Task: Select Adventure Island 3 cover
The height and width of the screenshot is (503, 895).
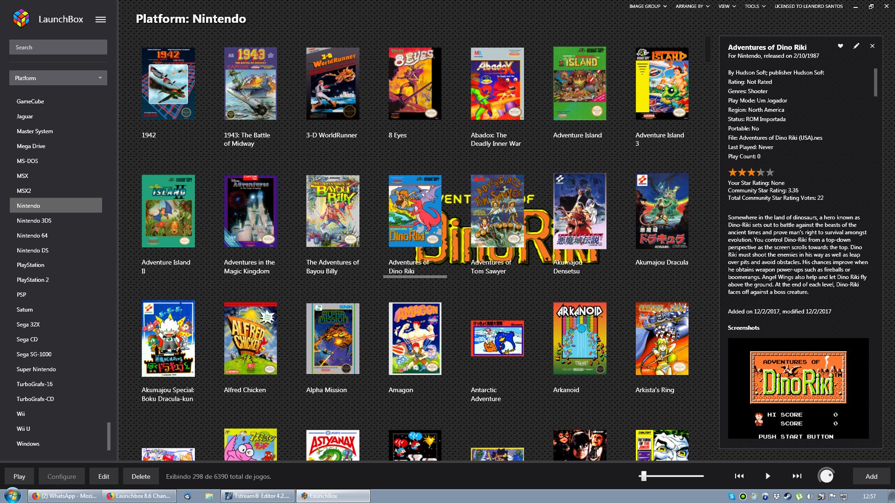Action: (x=662, y=83)
